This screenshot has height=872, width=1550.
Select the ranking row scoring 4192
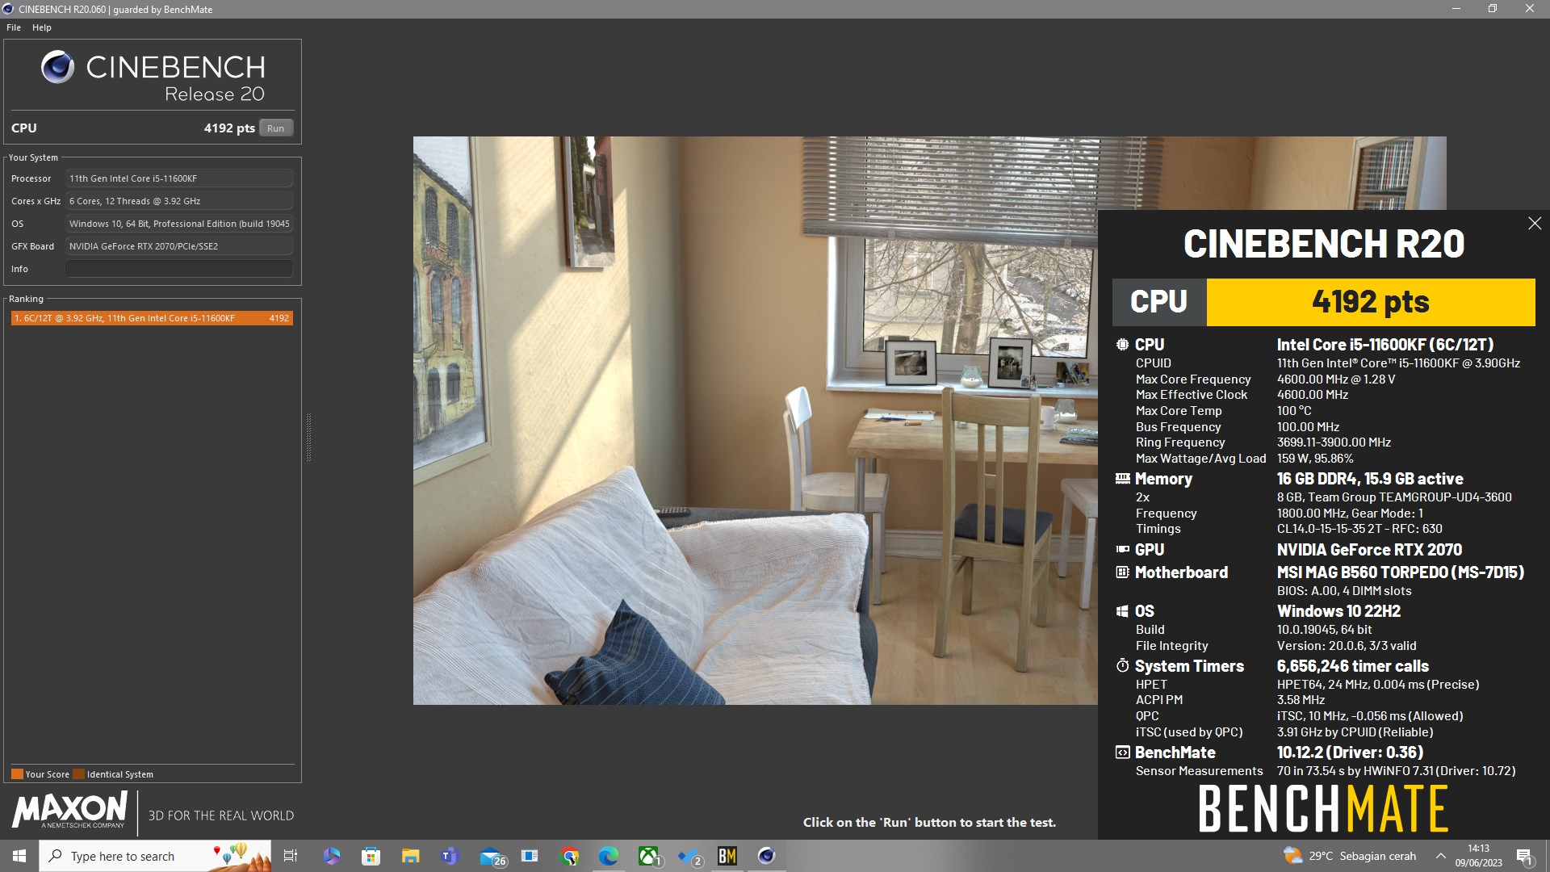tap(152, 318)
